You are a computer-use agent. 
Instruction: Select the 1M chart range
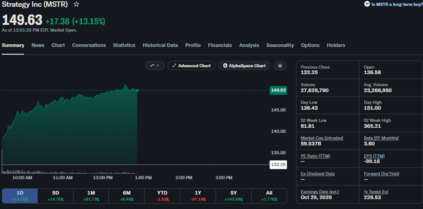coord(91,196)
